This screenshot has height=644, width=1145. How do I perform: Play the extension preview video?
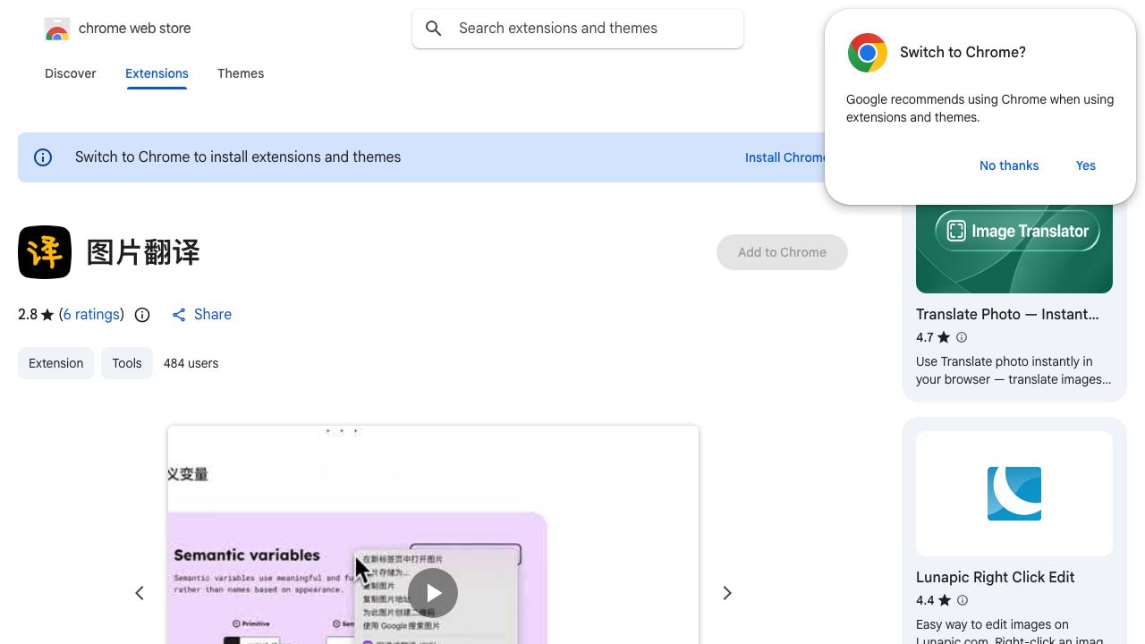[x=433, y=593]
